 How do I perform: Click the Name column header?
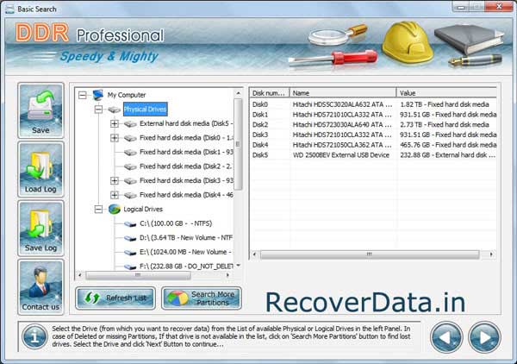342,92
